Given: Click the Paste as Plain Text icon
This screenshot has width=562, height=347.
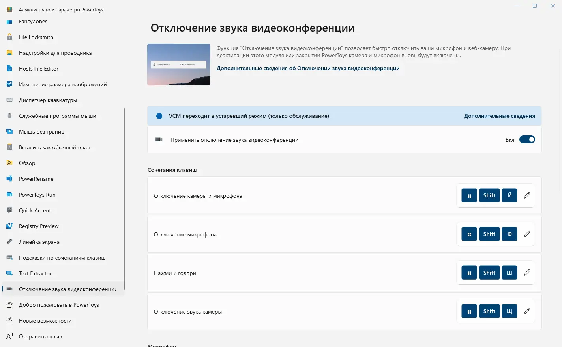Looking at the screenshot, I should pyautogui.click(x=9, y=147).
